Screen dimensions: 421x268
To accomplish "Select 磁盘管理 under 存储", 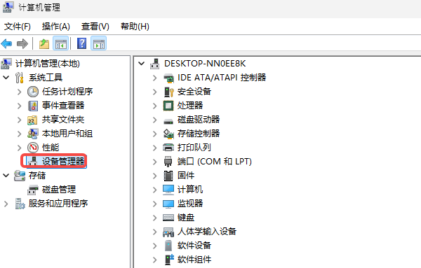I will tap(59, 190).
